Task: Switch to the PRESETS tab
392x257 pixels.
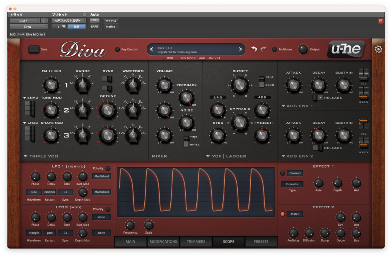Action: (261, 242)
